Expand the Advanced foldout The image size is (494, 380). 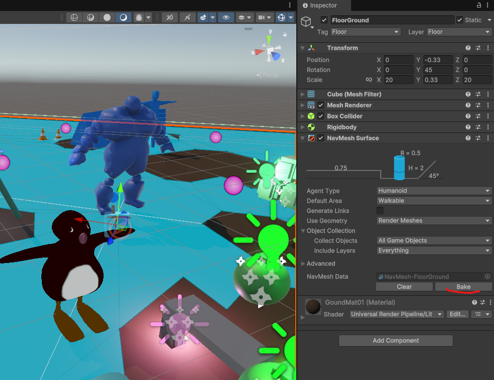click(303, 263)
